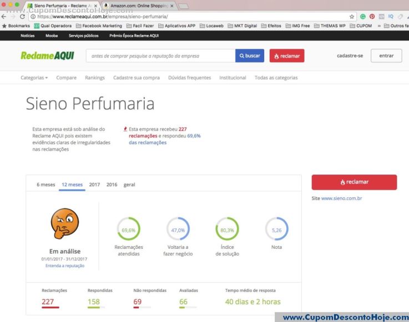
Task: Open Prêmio Época Reclame AQUI link
Action: point(134,35)
